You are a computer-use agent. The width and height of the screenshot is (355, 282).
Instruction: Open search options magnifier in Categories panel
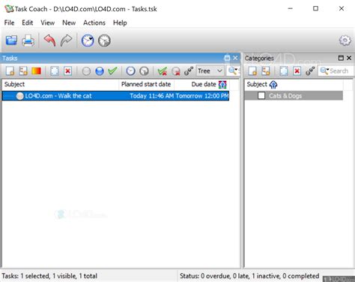[x=324, y=70]
